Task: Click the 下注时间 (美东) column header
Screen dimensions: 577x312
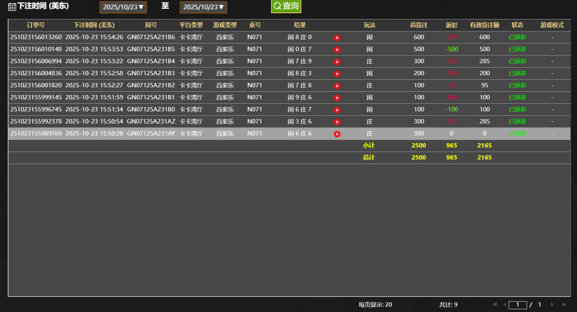Action: [x=94, y=25]
